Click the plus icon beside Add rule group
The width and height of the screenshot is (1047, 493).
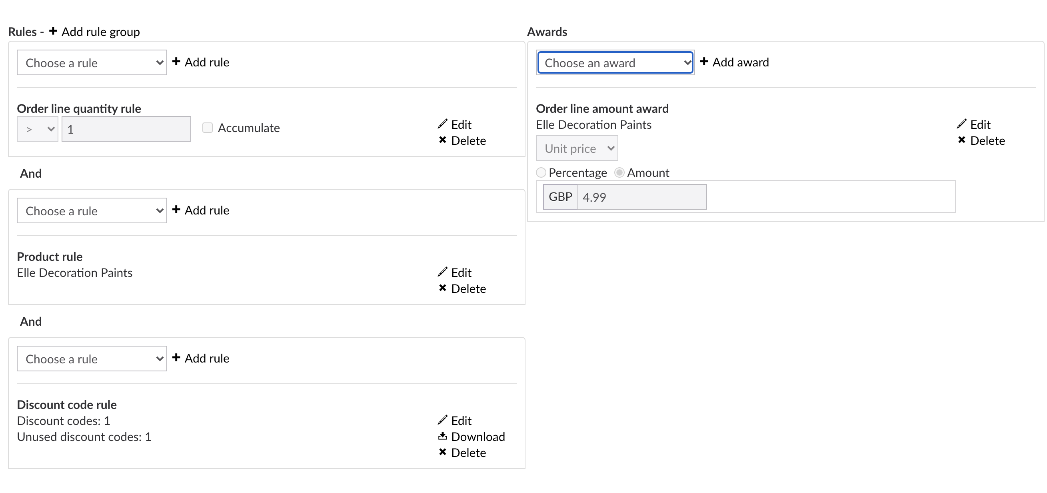tap(53, 31)
